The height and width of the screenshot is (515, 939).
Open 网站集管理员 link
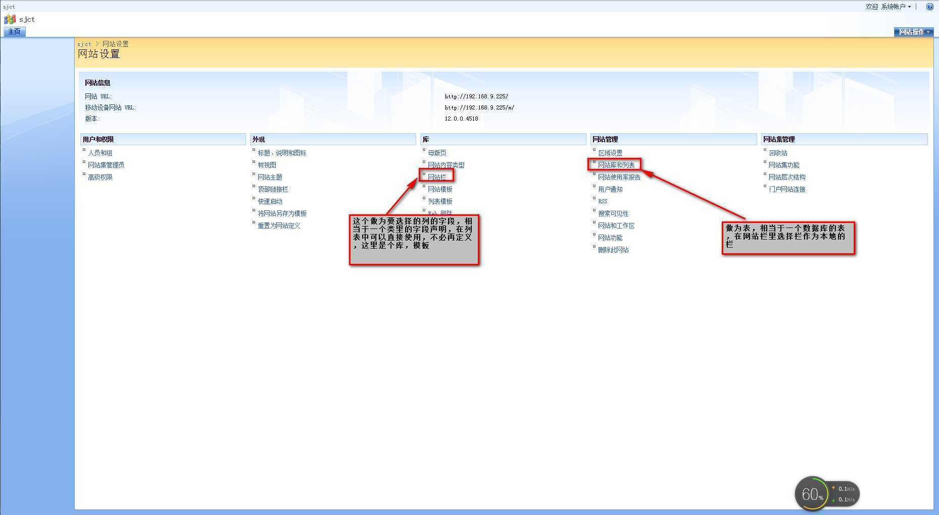(x=106, y=165)
